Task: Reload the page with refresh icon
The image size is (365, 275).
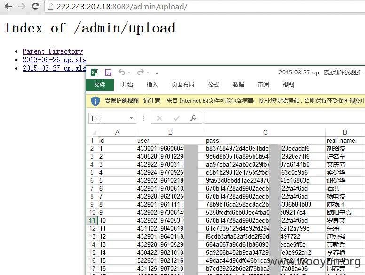Action: coord(35,6)
